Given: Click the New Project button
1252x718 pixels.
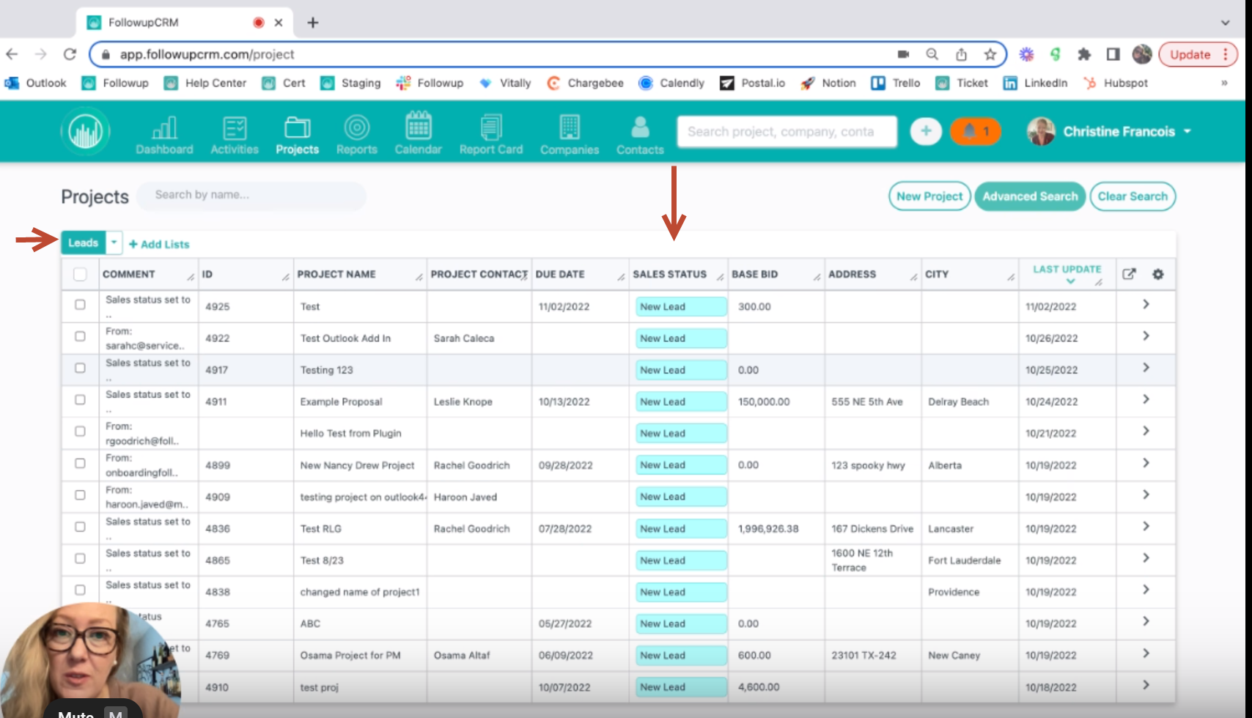Looking at the screenshot, I should pos(929,196).
